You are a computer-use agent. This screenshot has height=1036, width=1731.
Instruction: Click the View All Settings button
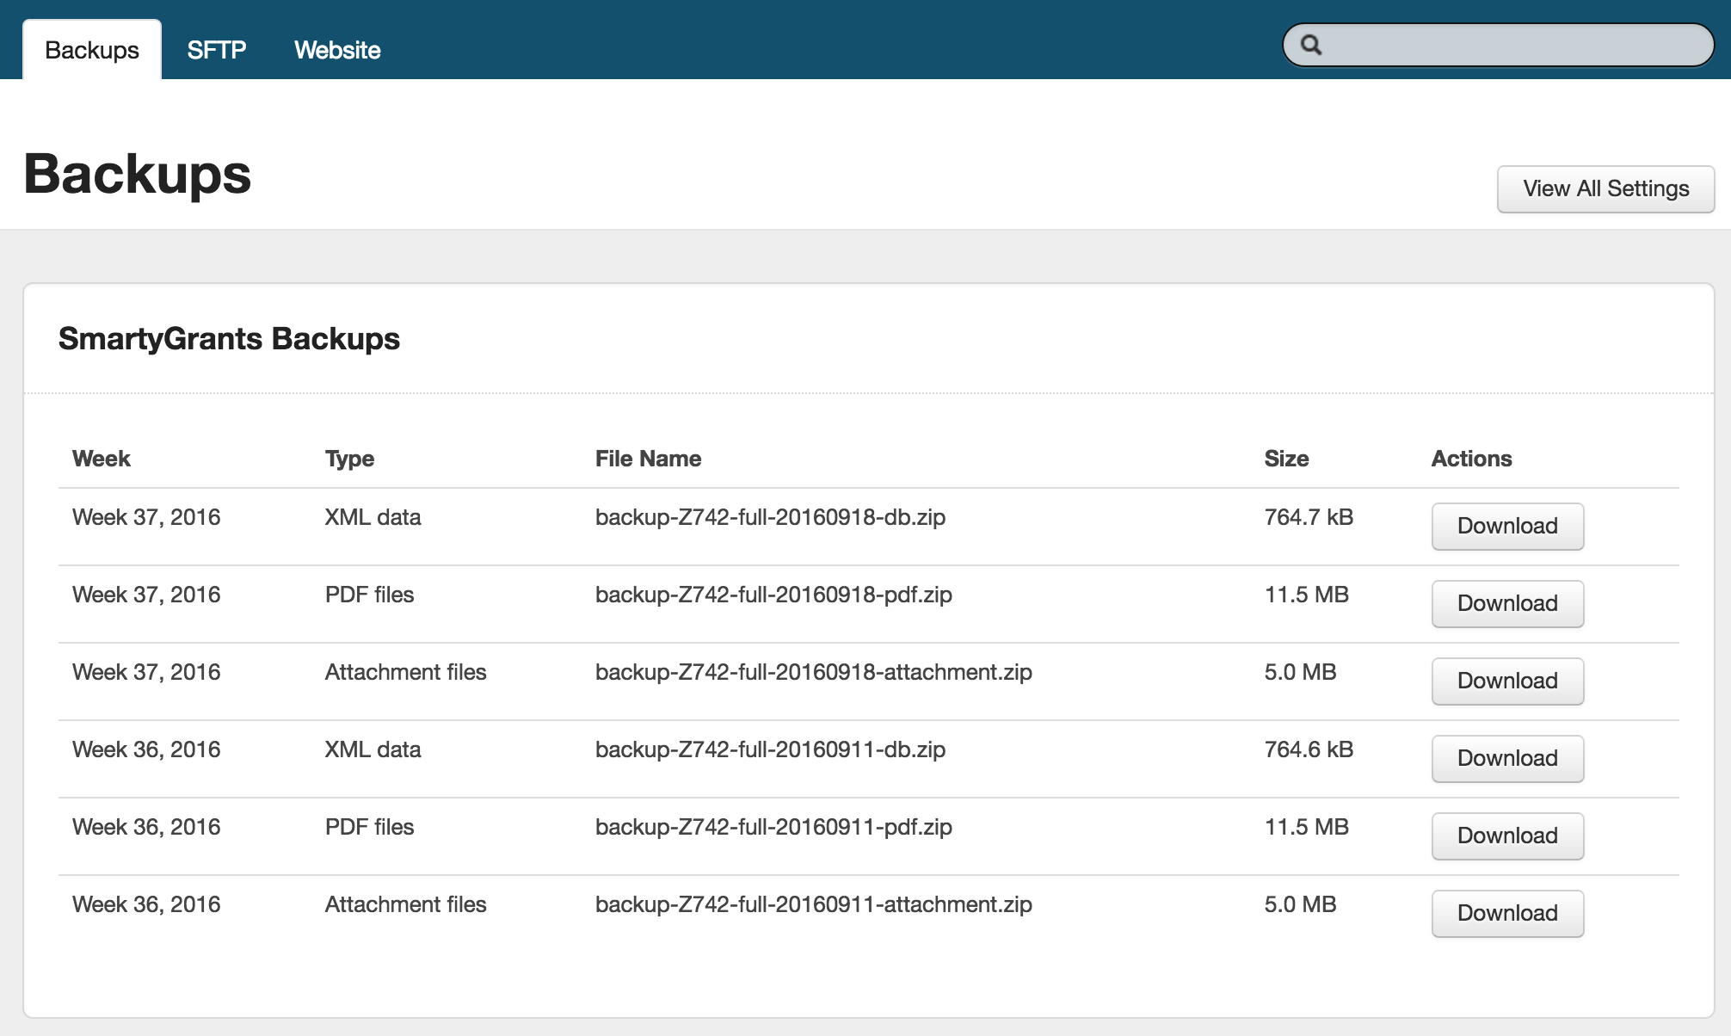(x=1605, y=188)
